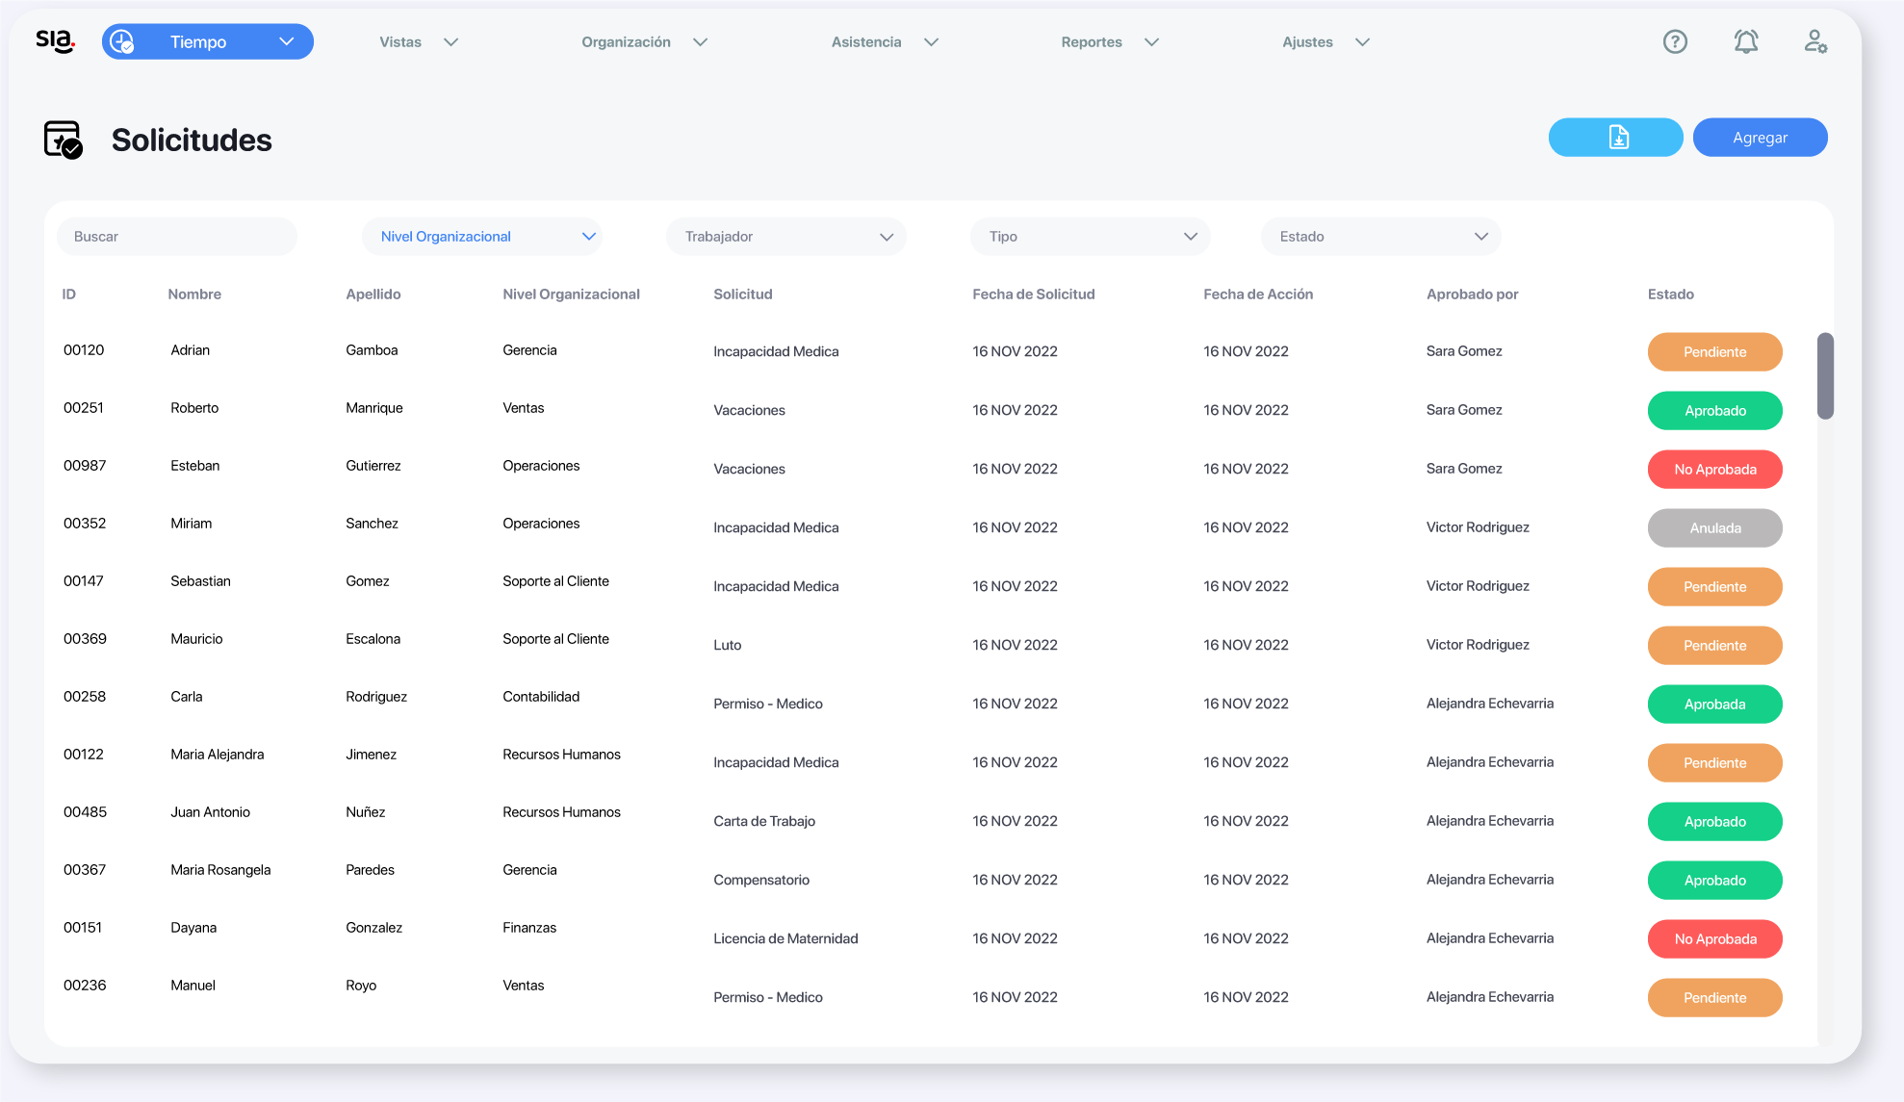
Task: Click the Buscar search field
Action: [x=177, y=237]
